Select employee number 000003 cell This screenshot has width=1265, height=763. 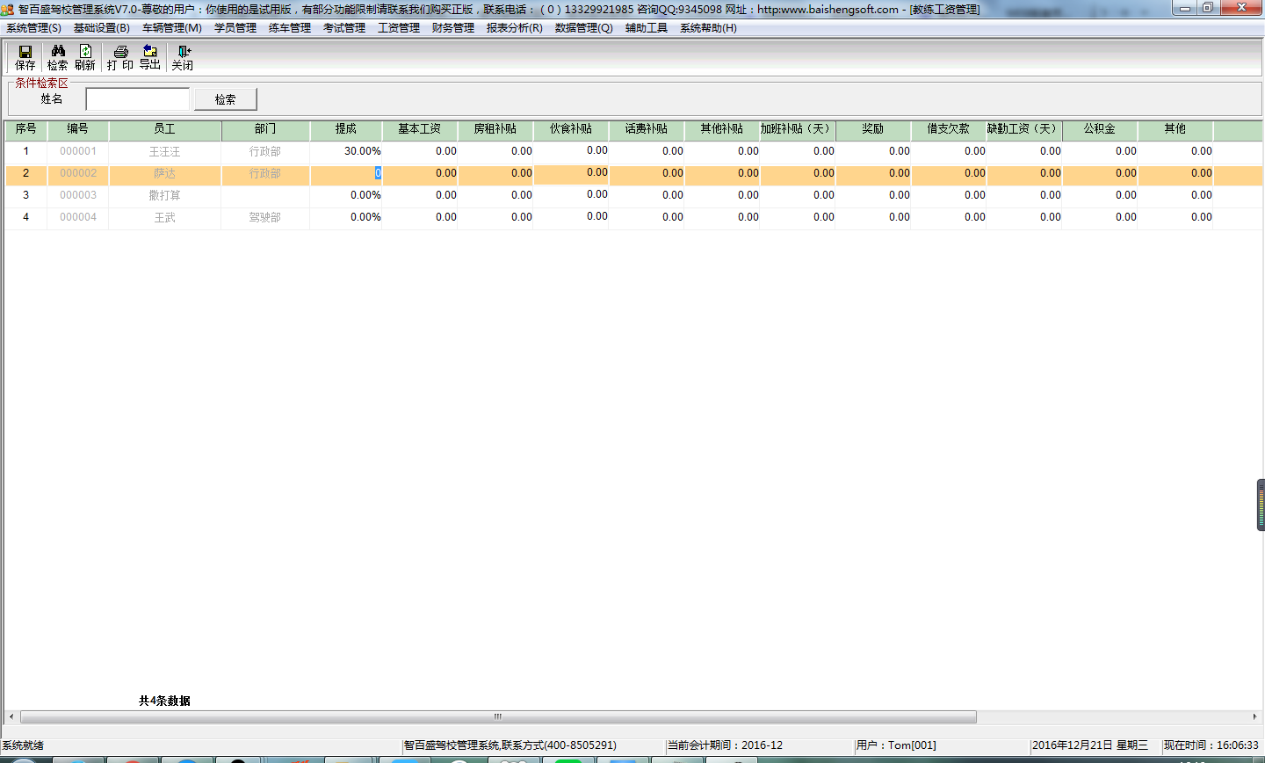click(78, 195)
